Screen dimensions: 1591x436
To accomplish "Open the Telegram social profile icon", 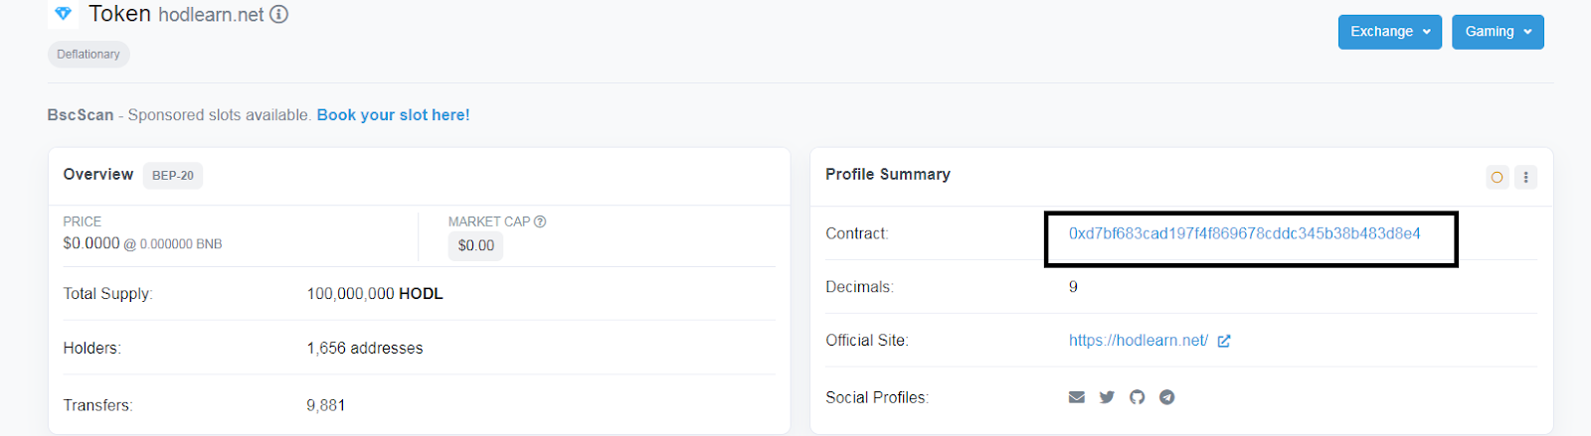I will pos(1167,397).
